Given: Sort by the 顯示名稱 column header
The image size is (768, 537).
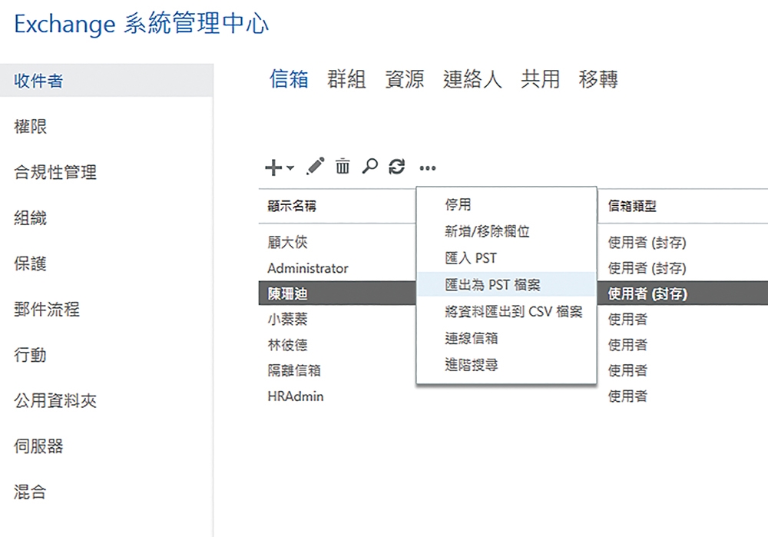Looking at the screenshot, I should (x=292, y=206).
